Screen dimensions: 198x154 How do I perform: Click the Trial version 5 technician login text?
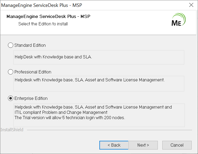[x=70, y=118]
